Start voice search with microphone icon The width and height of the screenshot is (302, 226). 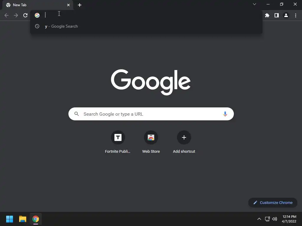click(225, 114)
